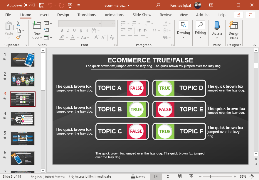Click Accessibility: Investigate in status bar
Screen dimensions: 259x180
click(90, 176)
